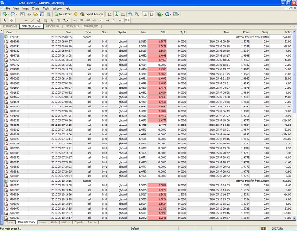Viewport: 297px width, 231px height.
Task: Switch to the USDCHF,H4 chart tab
Action: pyautogui.click(x=53, y=26)
